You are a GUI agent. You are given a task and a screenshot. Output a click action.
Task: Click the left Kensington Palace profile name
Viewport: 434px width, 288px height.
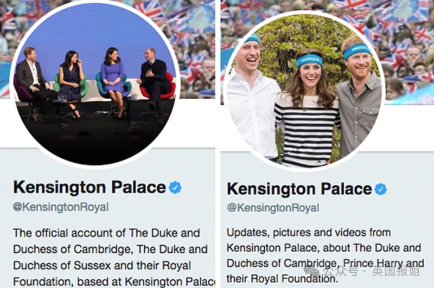click(x=90, y=188)
